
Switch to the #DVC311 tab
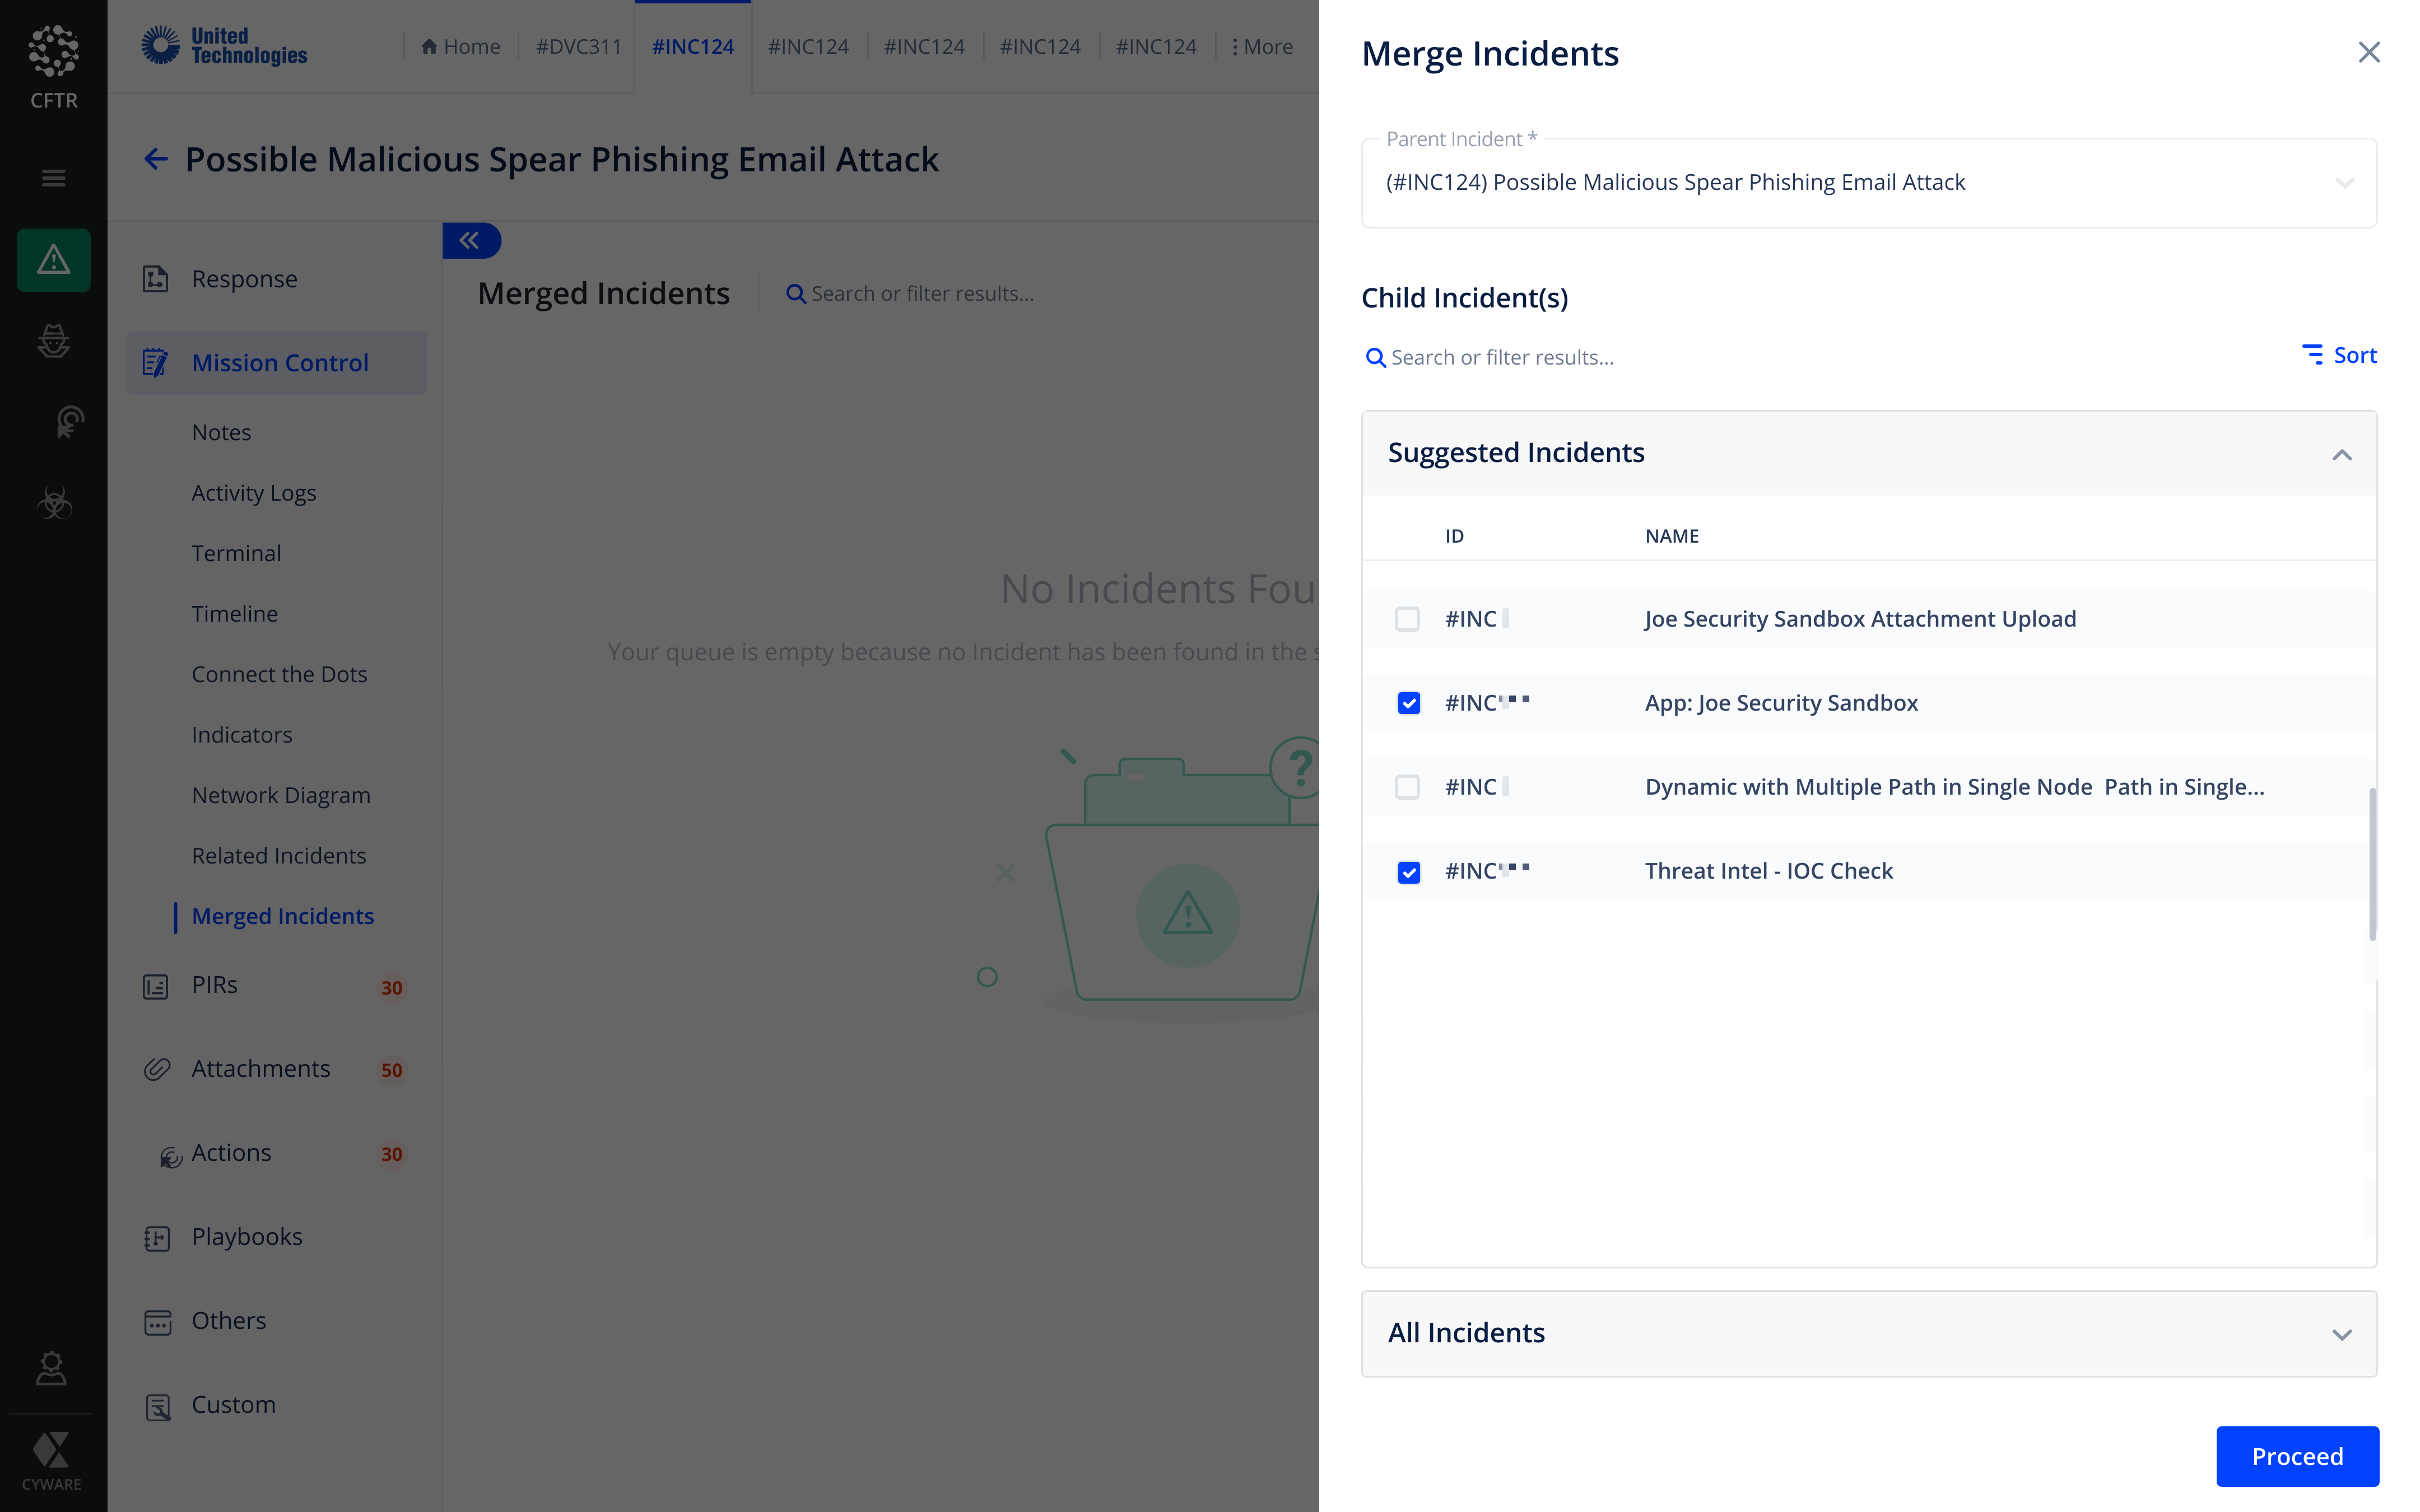[578, 47]
